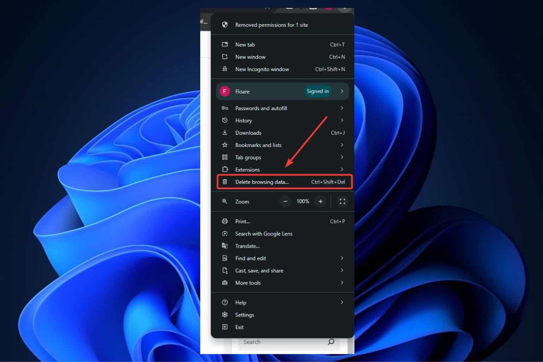Click the Translate icon
This screenshot has width=543, height=362.
[225, 246]
